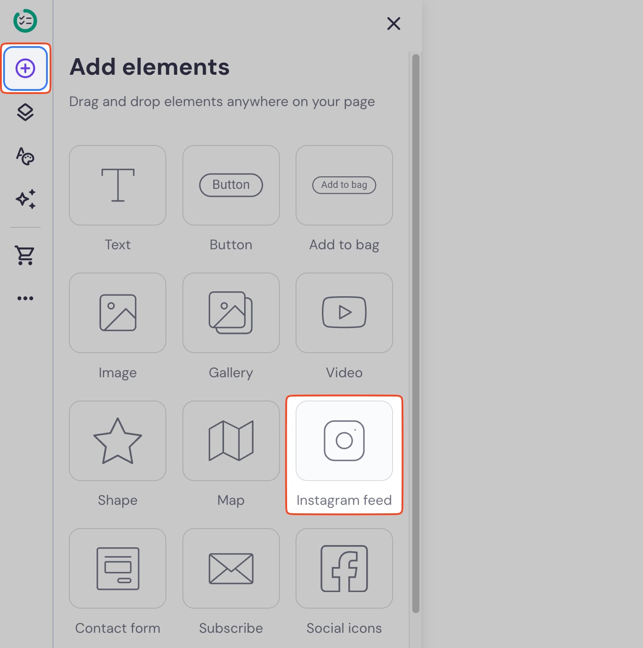643x648 pixels.
Task: Open the store shopping cart section
Action: (25, 256)
